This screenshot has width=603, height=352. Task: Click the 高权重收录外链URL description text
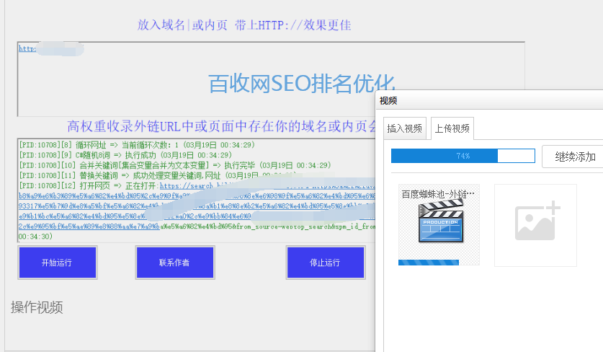pyautogui.click(x=221, y=126)
